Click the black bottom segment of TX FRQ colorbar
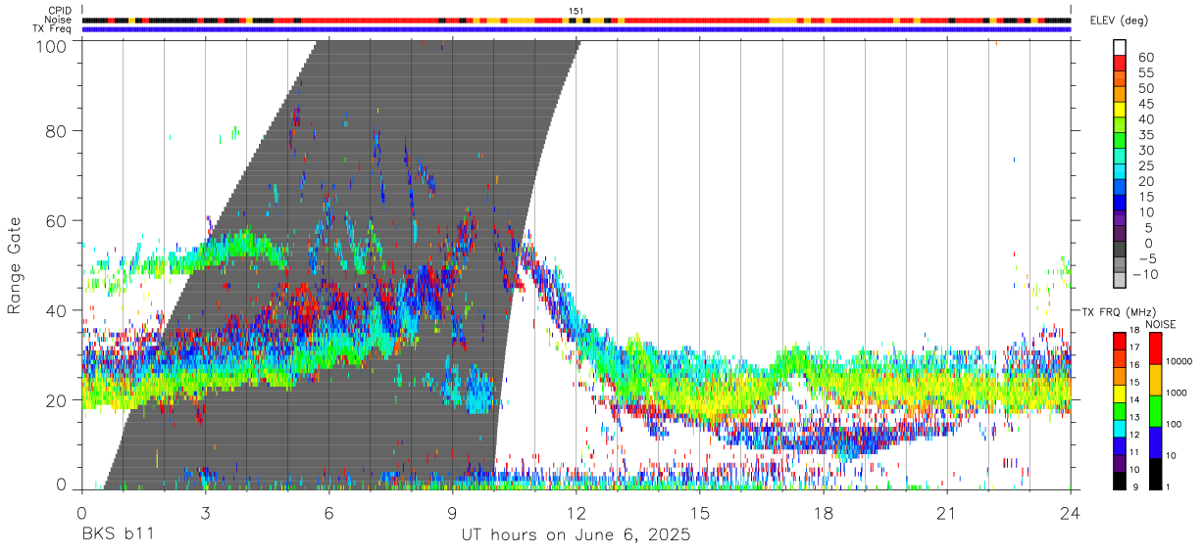 pyautogui.click(x=1119, y=481)
